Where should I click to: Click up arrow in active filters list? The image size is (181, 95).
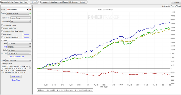coord(30,66)
